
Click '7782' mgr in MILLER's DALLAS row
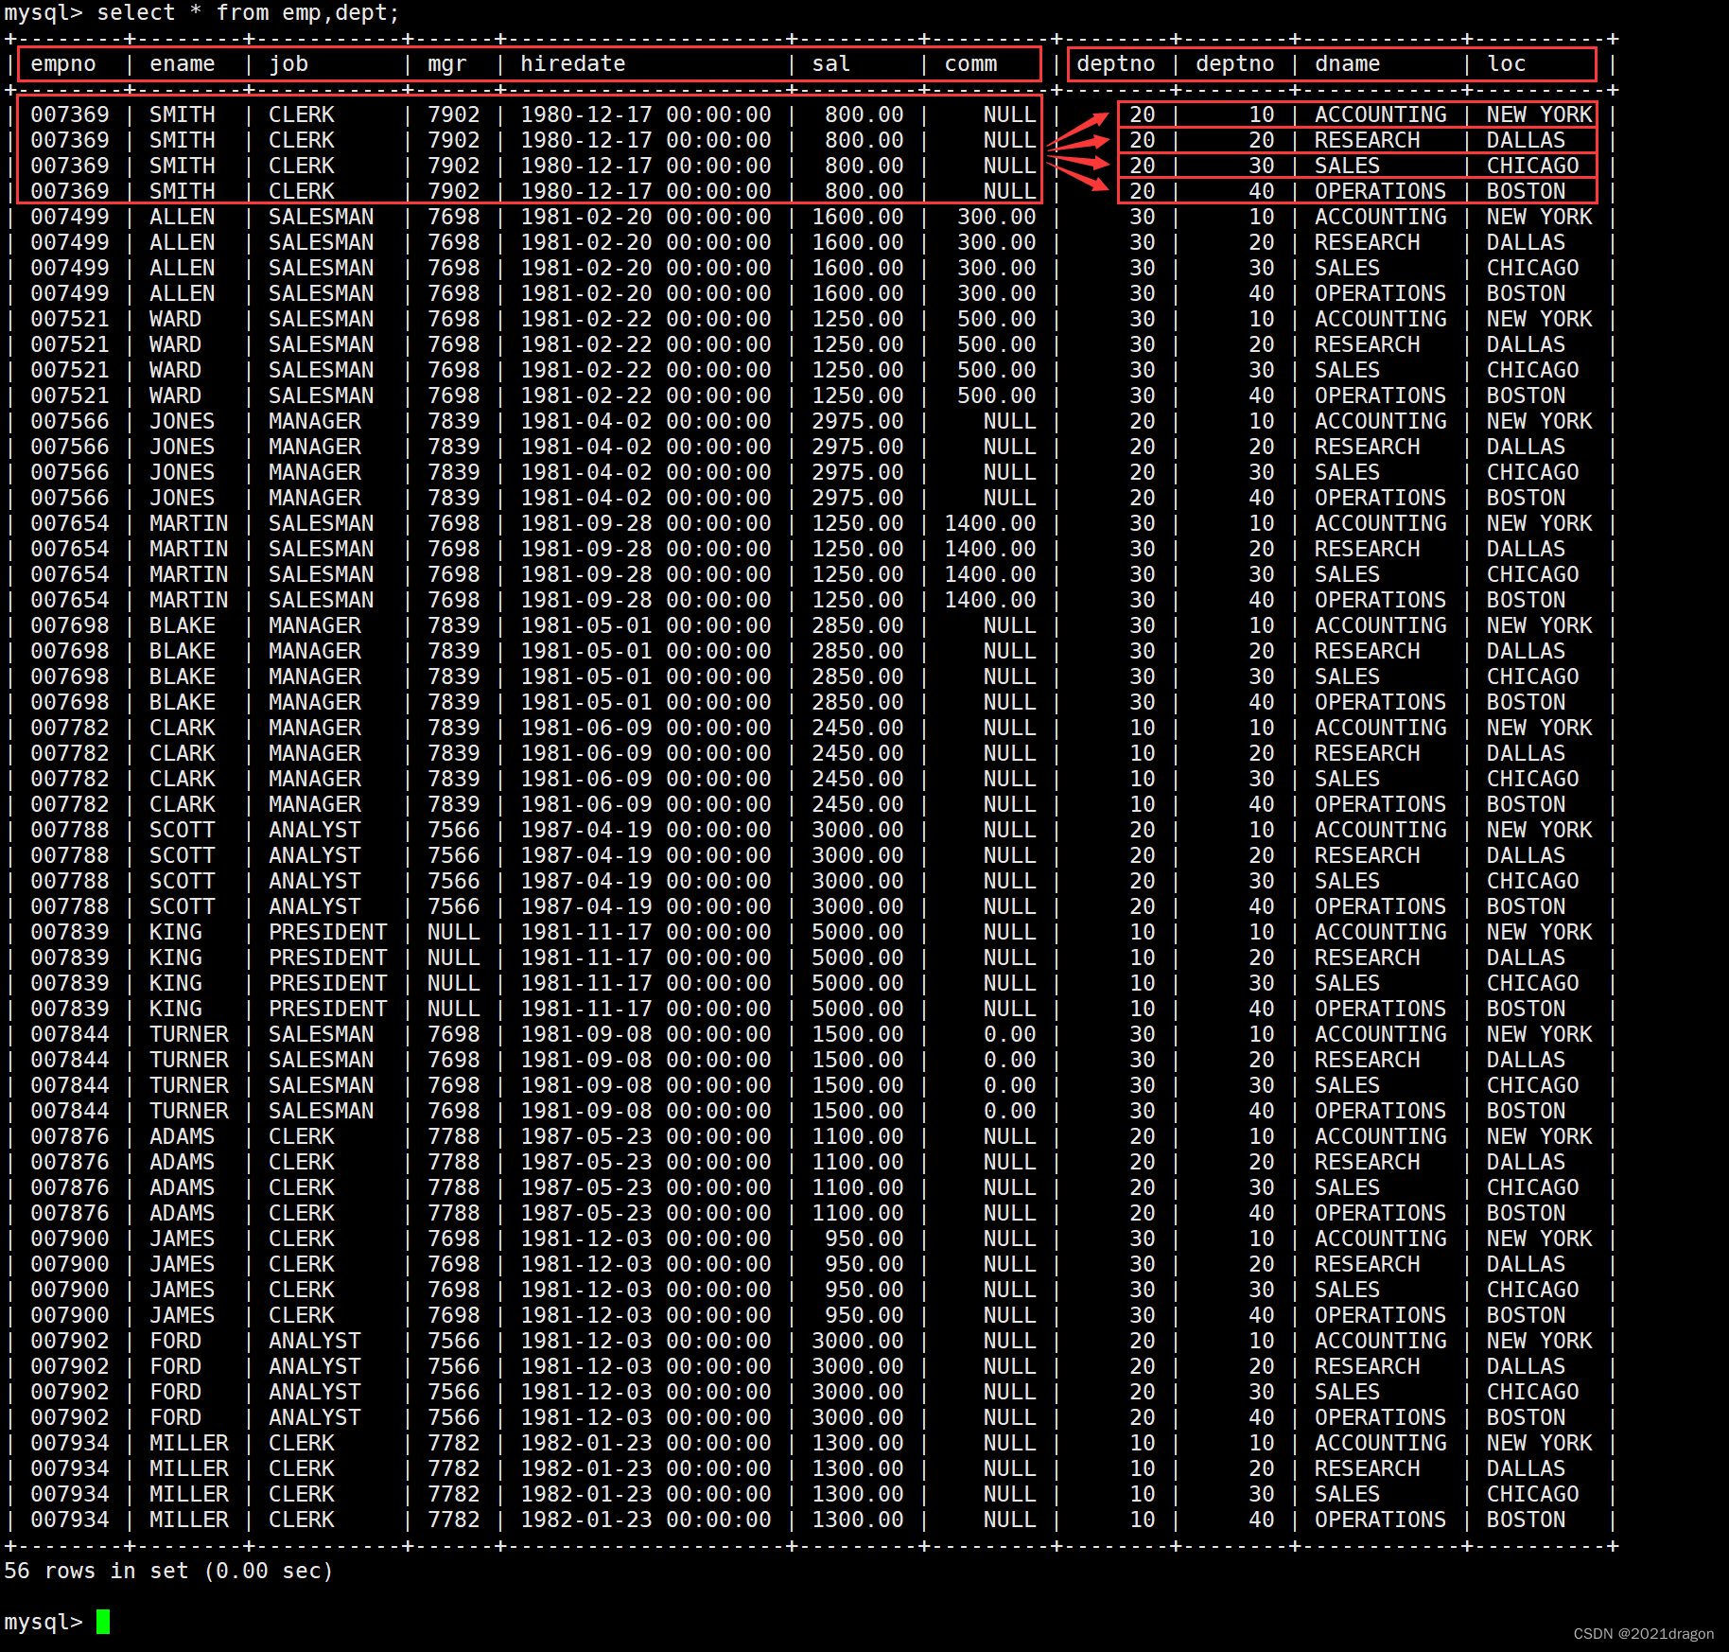click(454, 1468)
